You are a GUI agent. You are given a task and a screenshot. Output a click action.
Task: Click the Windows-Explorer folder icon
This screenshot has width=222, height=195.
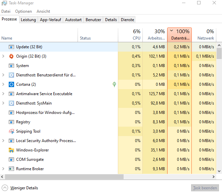[x=11, y=150]
